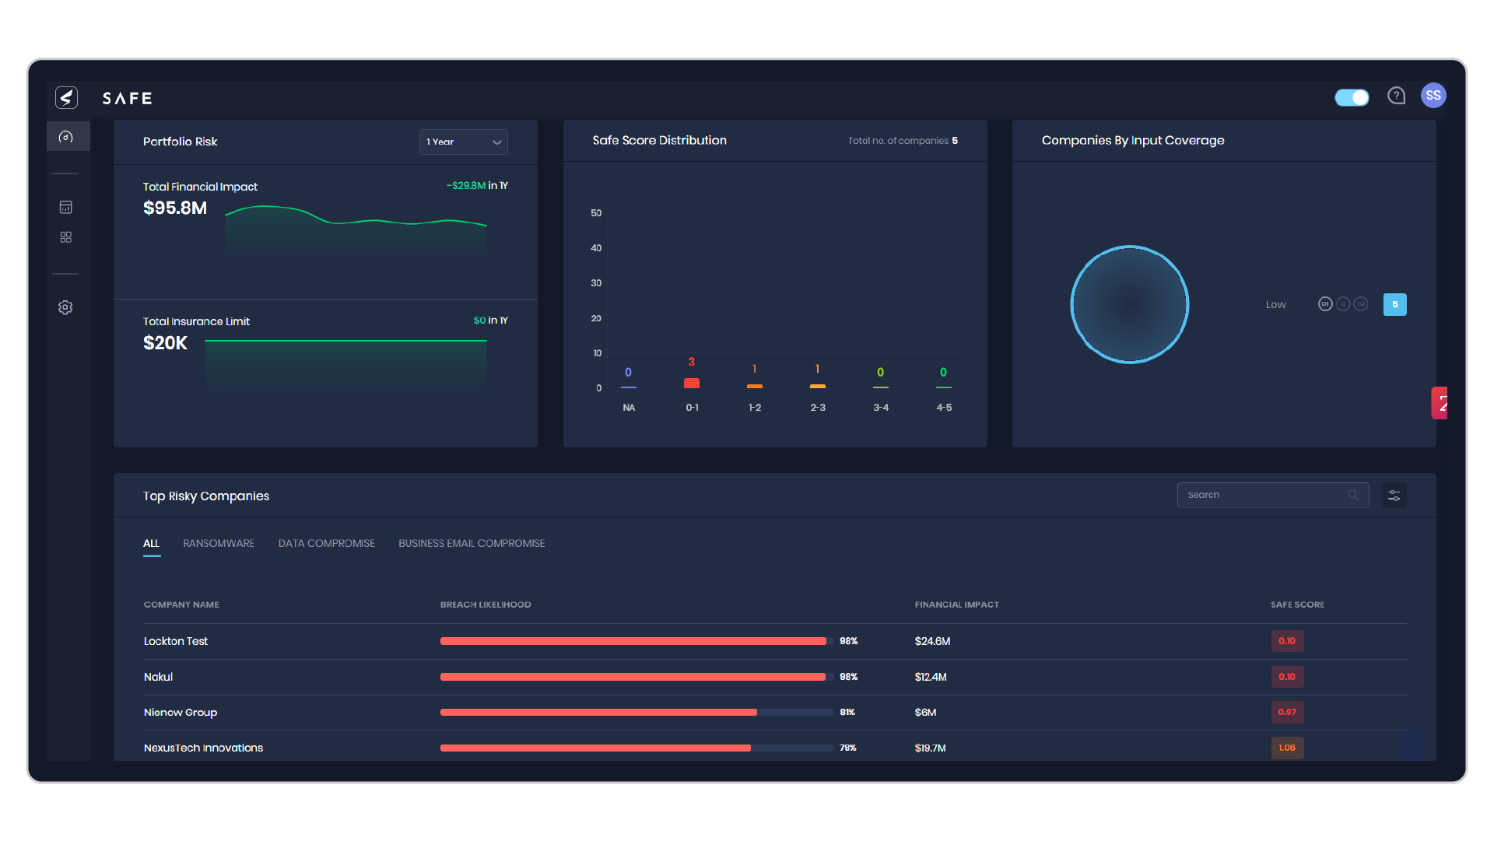Click Lockton Test safe score 0.10 badge
1494x841 pixels.
pyautogui.click(x=1287, y=641)
